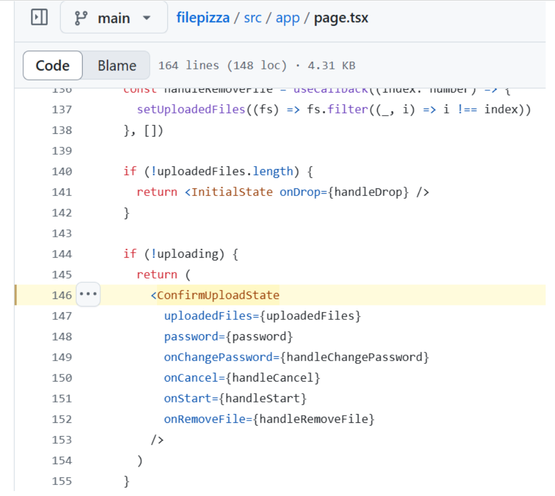The image size is (555, 496).
Task: Click the page.tsx file name in breadcrumb
Action: [x=341, y=18]
